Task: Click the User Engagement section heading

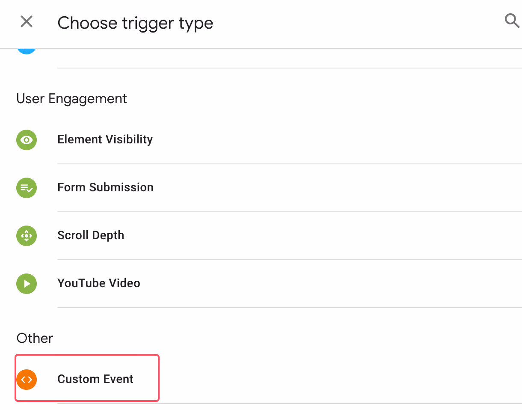Action: click(72, 99)
